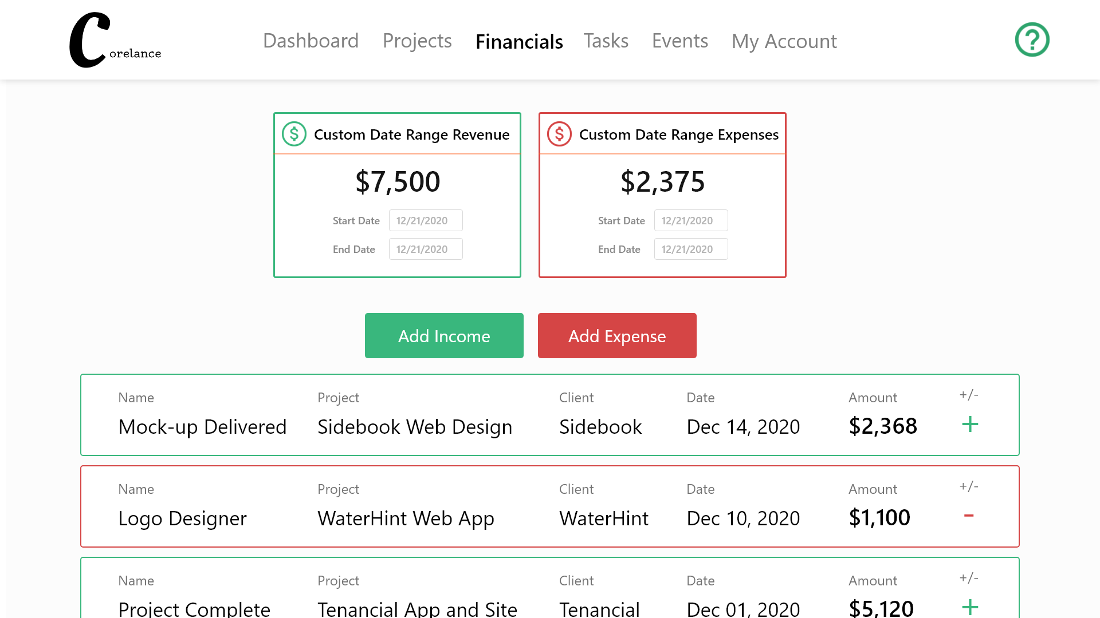The width and height of the screenshot is (1100, 618).
Task: Set the Revenue Start Date field
Action: coord(425,220)
